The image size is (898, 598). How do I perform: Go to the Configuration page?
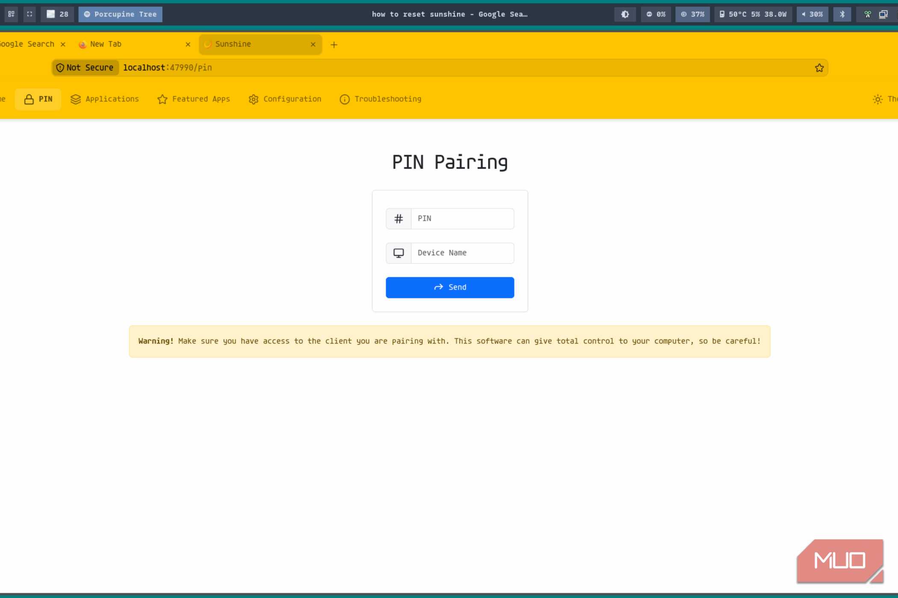[x=285, y=99]
